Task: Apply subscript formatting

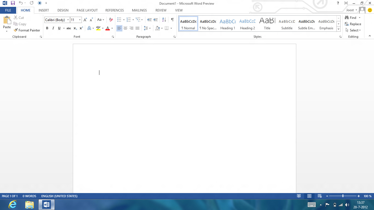Action: click(75, 28)
